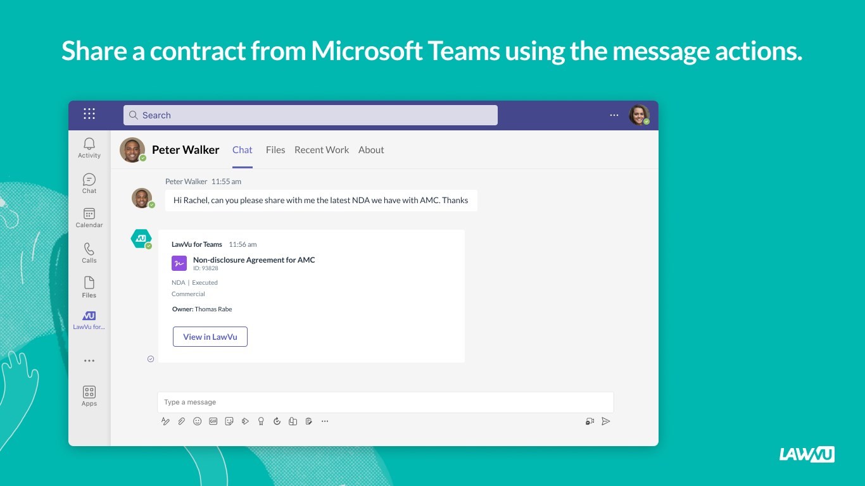Switch to the Recent Work tab

click(x=322, y=150)
